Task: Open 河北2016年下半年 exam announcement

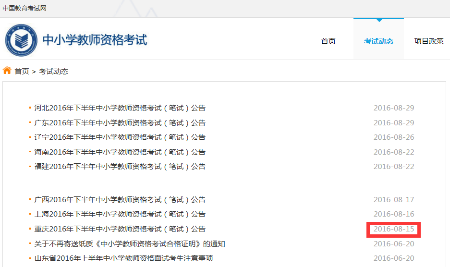Action: (x=120, y=108)
